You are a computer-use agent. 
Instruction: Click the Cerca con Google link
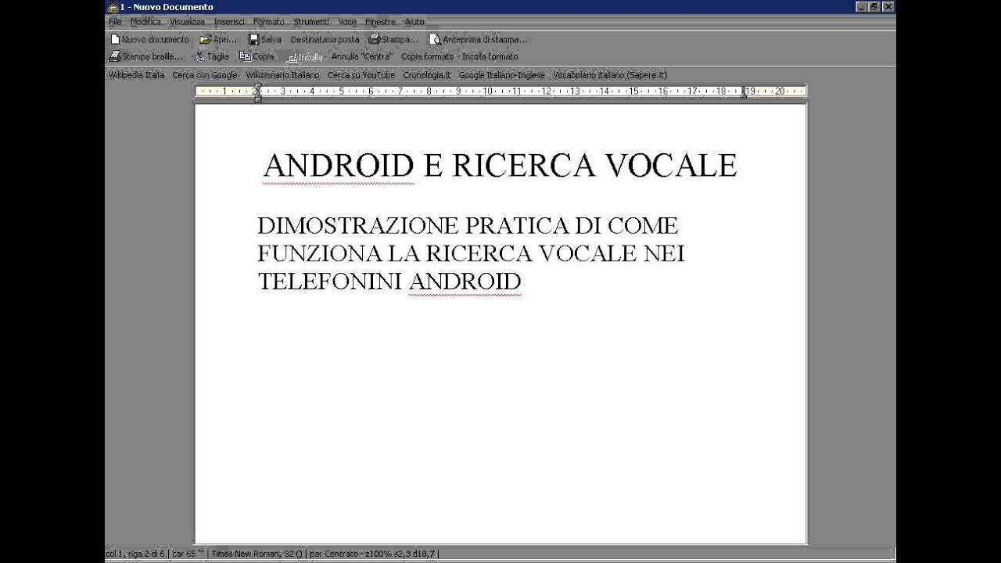pos(205,75)
